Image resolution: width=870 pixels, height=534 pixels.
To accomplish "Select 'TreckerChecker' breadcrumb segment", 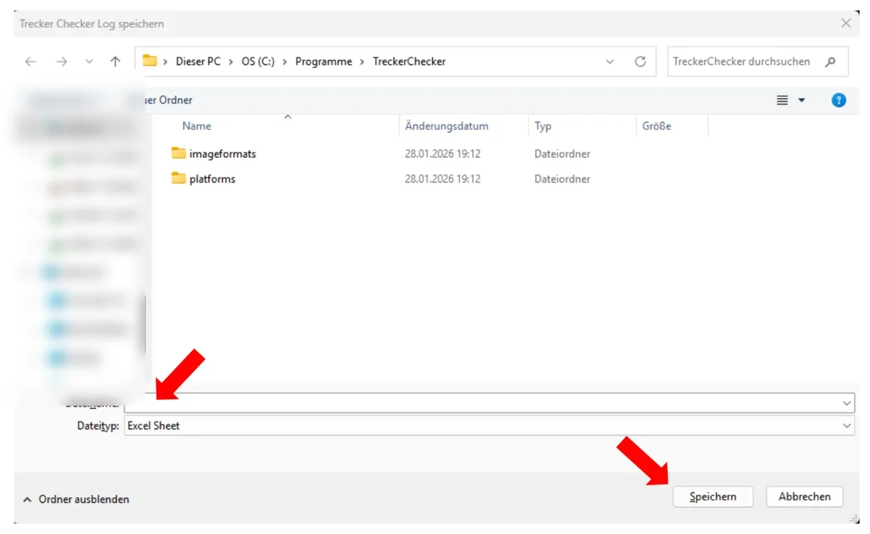I will 409,62.
